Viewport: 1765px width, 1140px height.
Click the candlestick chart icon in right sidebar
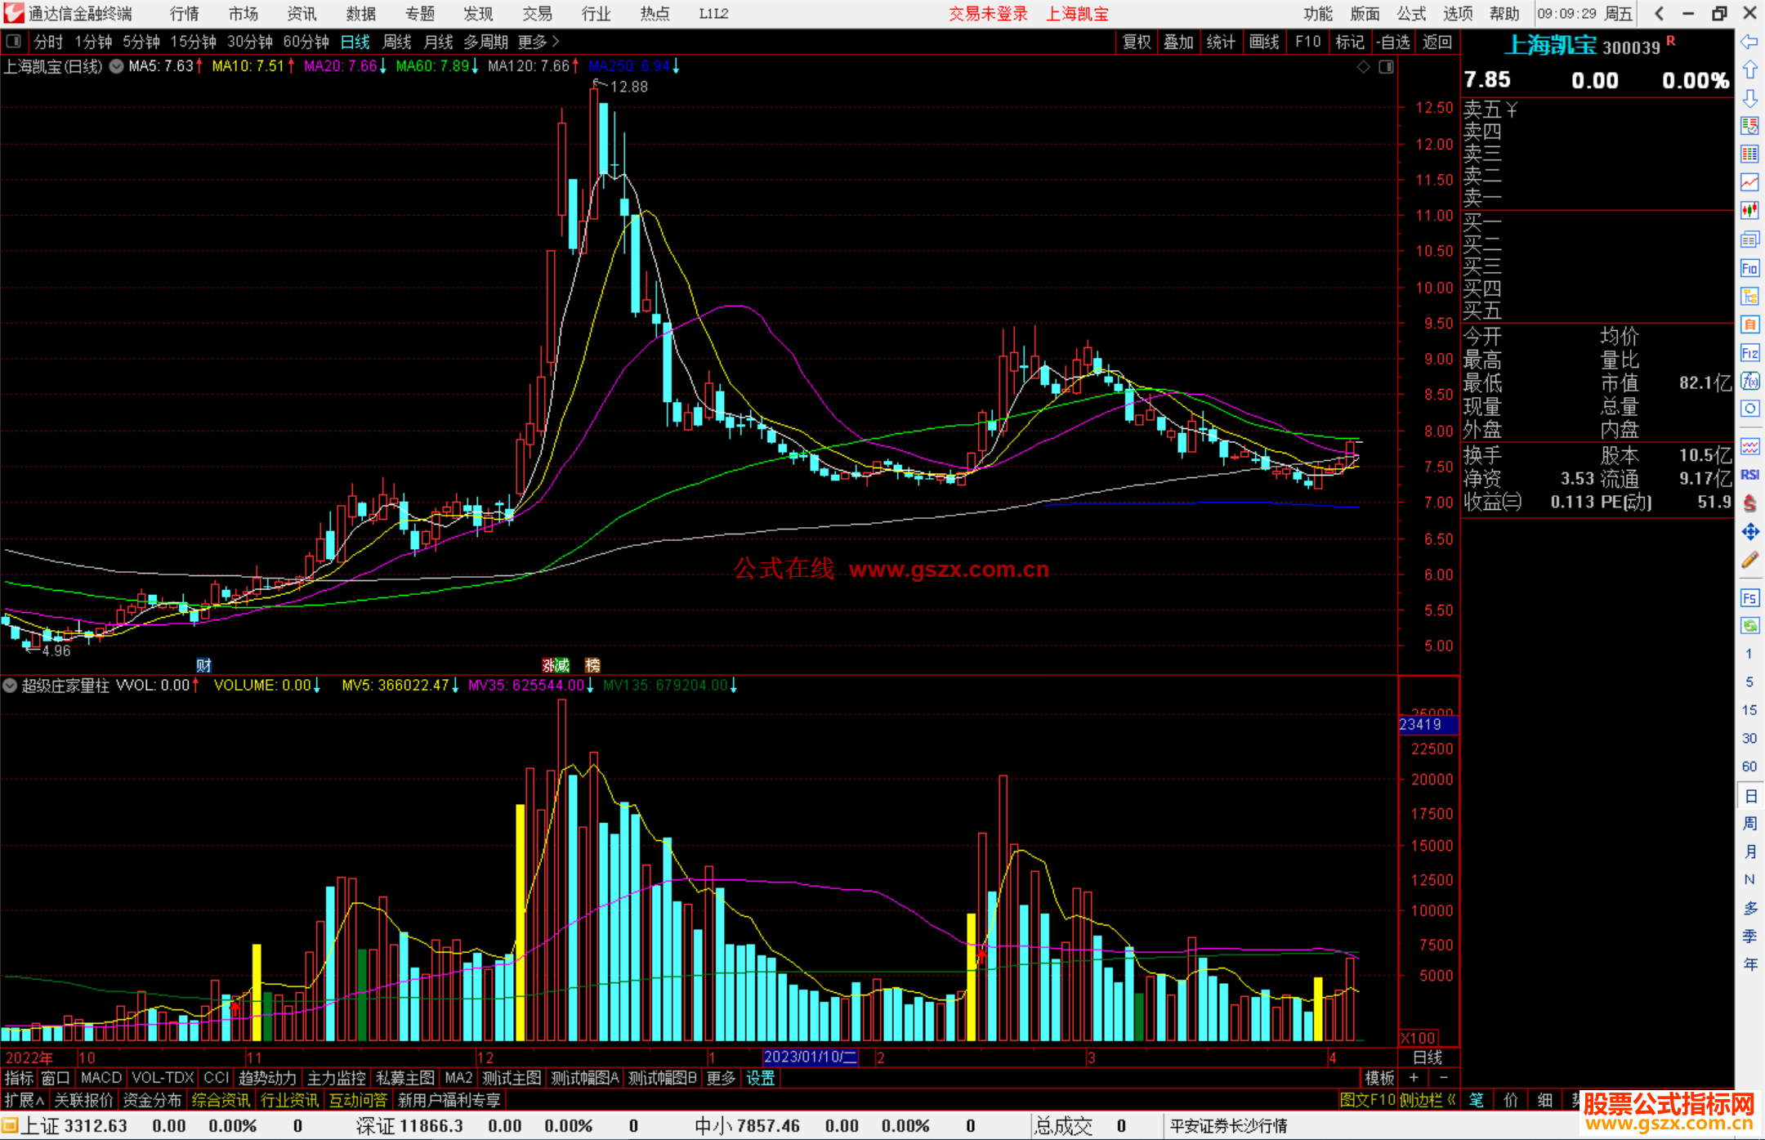click(x=1749, y=210)
